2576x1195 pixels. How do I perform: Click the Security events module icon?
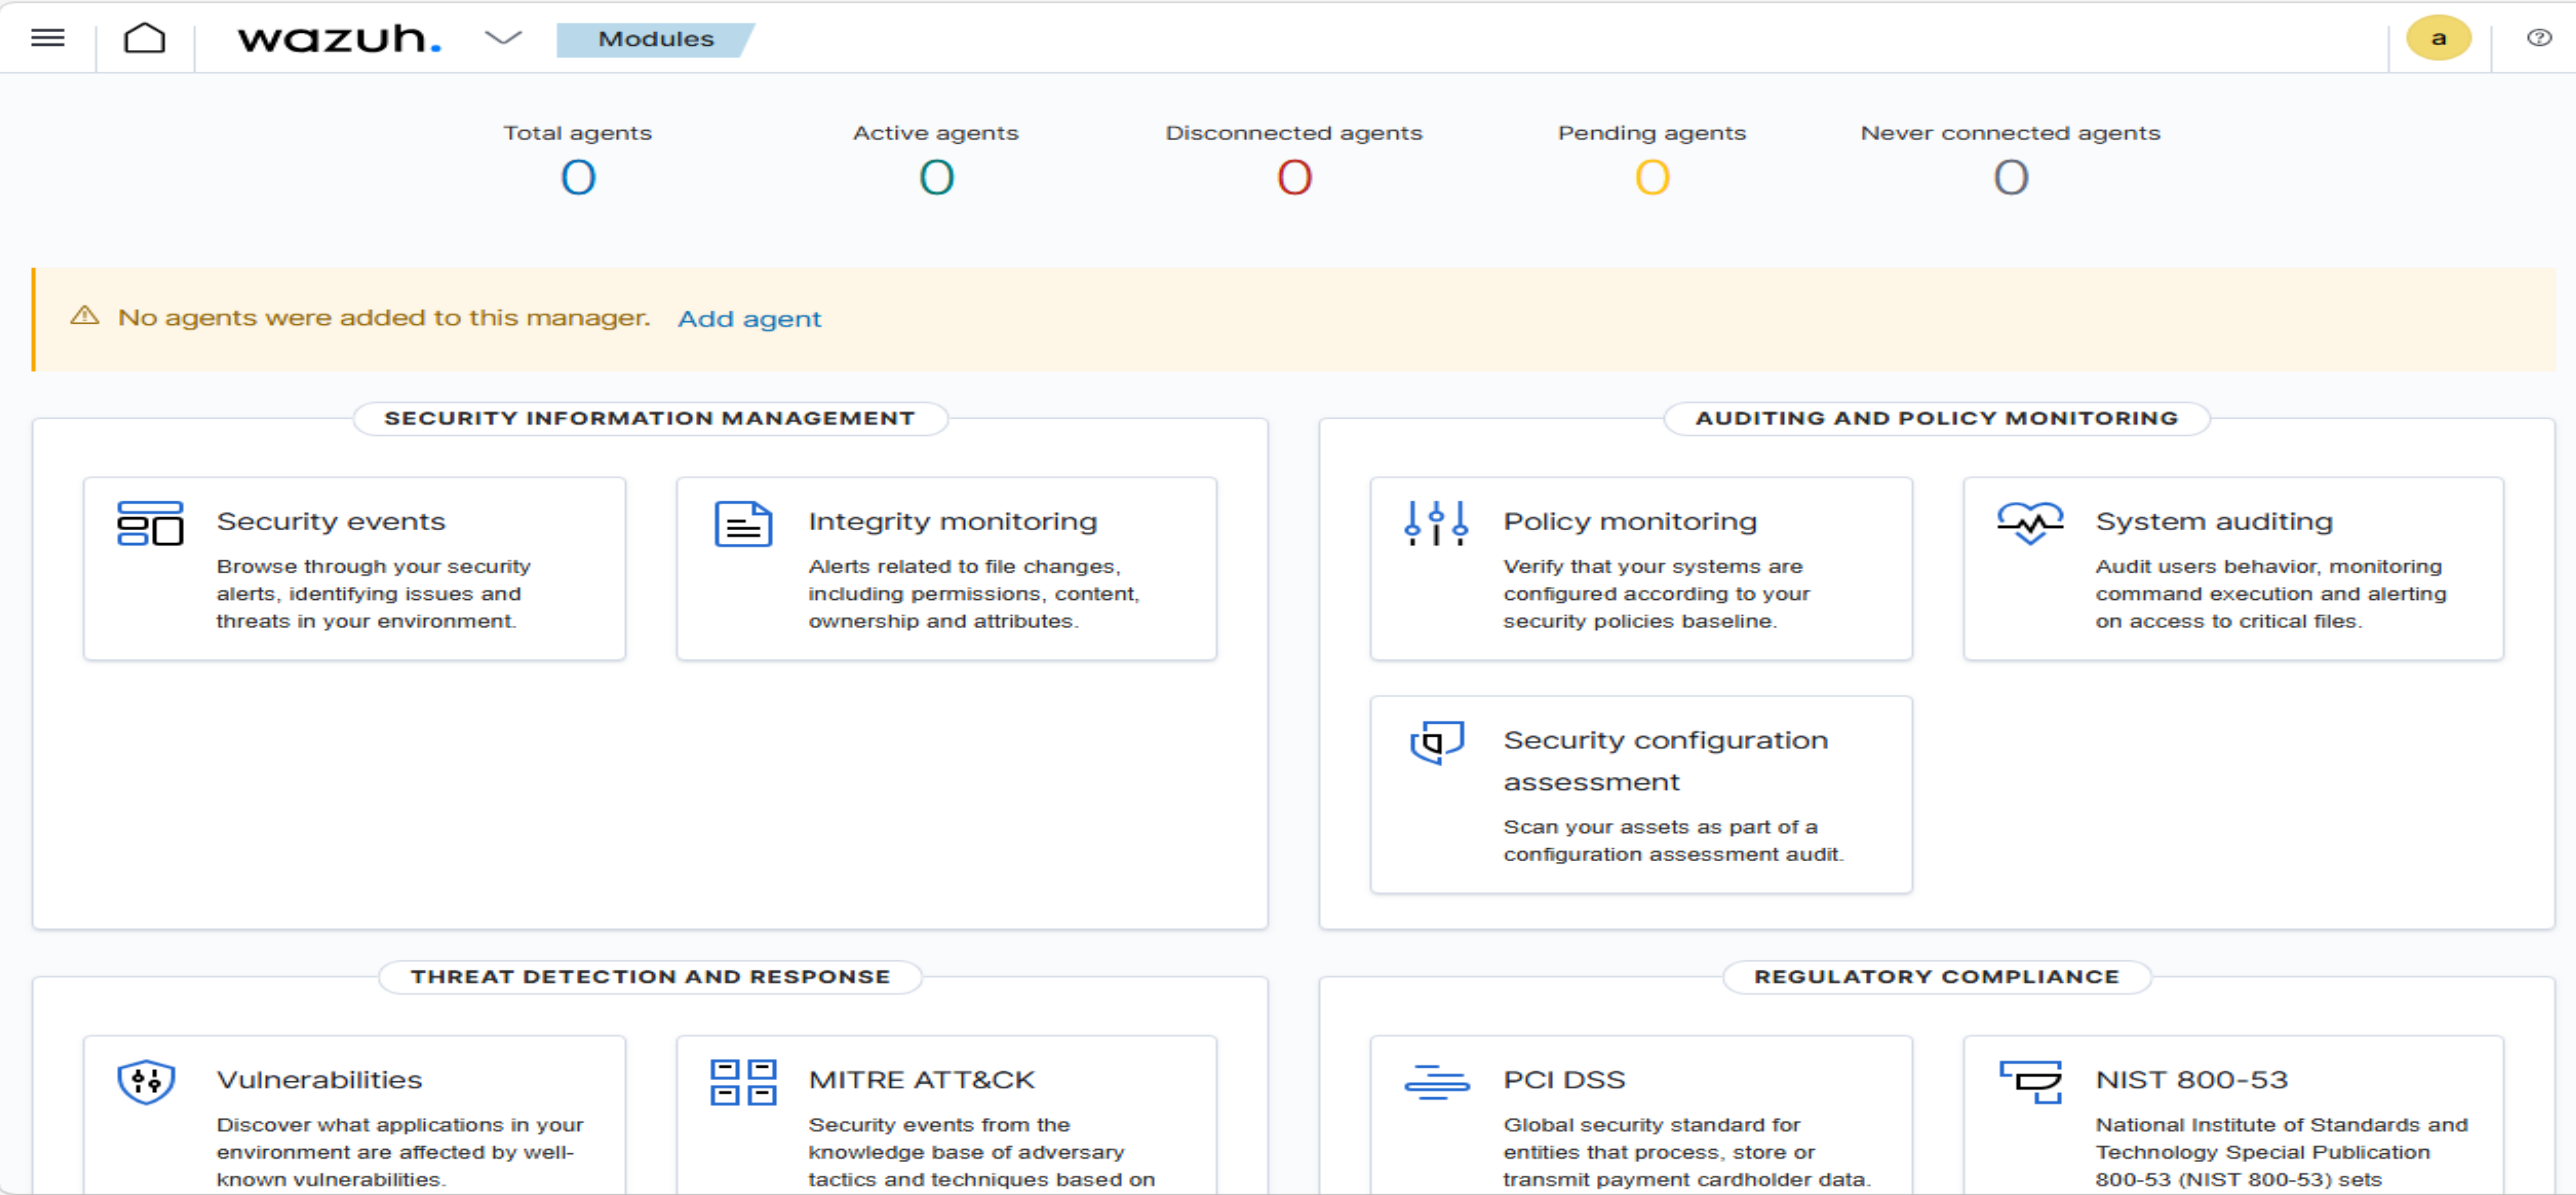click(x=150, y=523)
